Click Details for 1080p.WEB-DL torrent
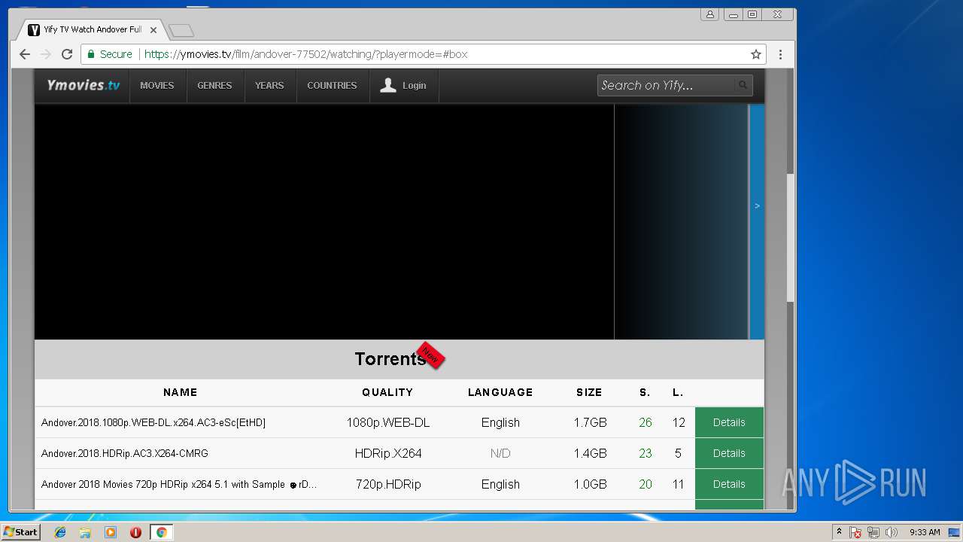 coord(729,422)
